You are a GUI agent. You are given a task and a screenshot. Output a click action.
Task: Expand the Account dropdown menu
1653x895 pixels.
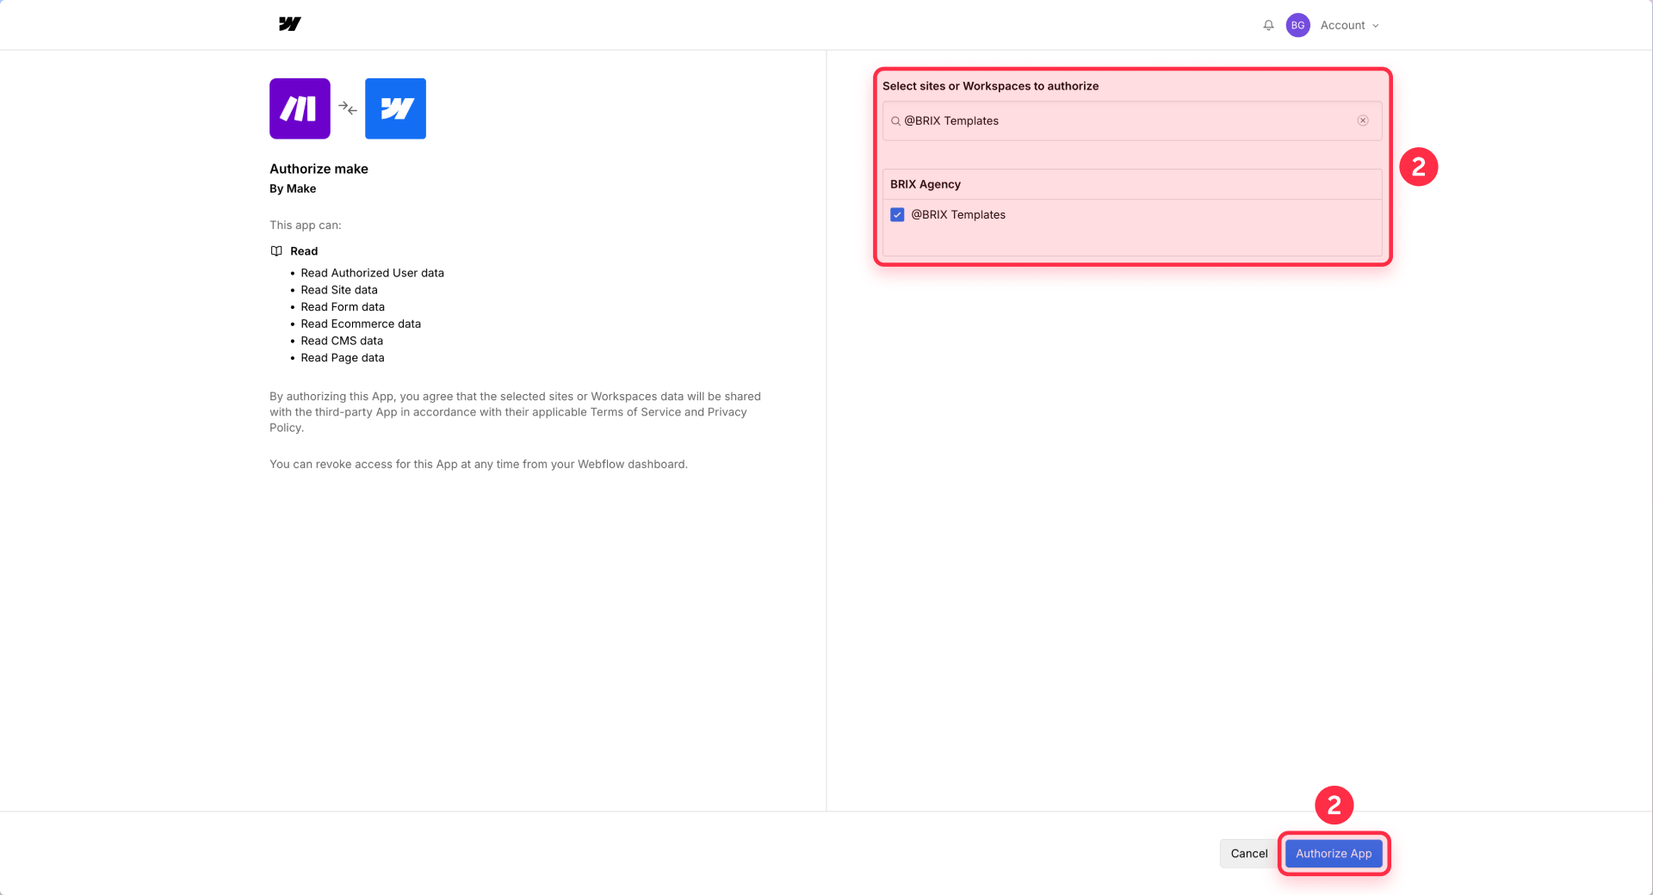pyautogui.click(x=1349, y=25)
